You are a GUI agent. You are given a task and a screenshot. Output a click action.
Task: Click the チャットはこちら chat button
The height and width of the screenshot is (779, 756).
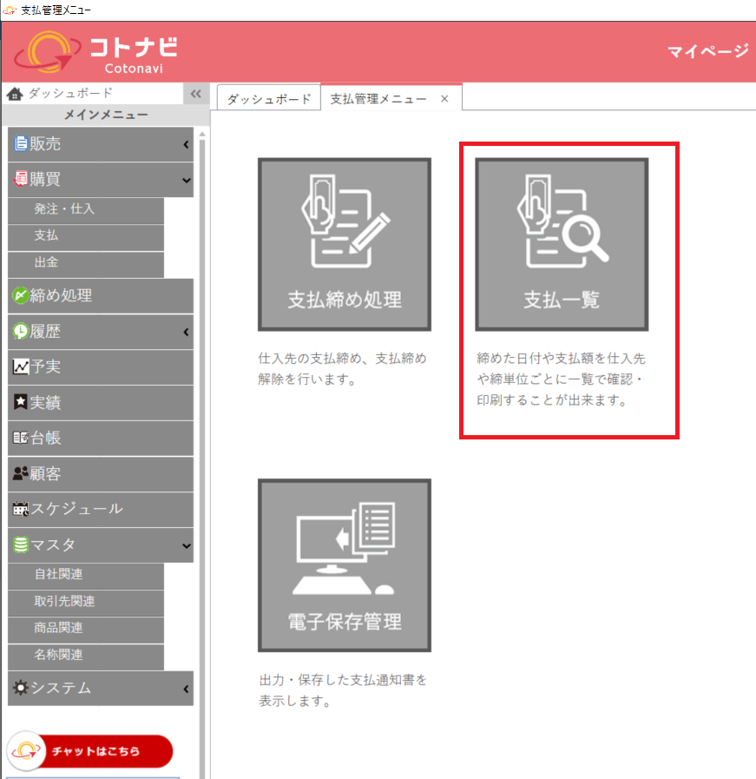90,751
